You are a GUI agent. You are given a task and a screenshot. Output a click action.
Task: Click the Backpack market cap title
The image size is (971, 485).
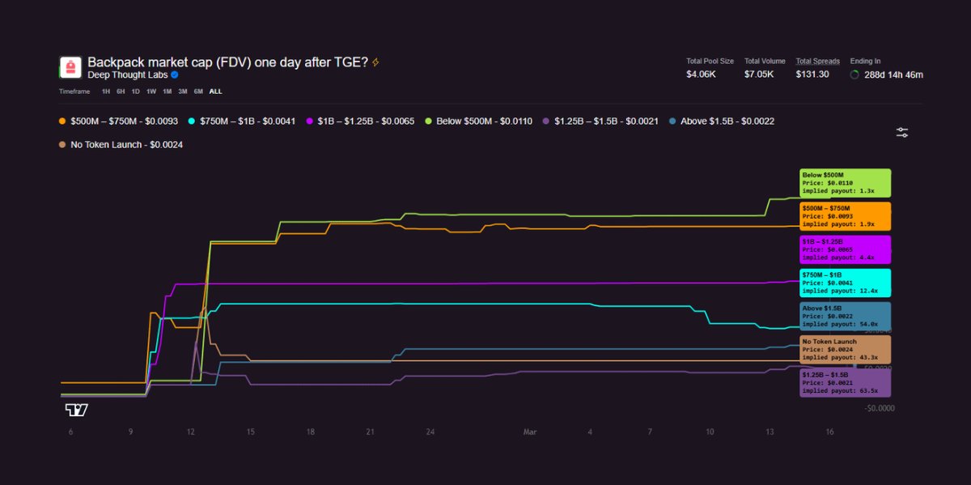point(227,62)
